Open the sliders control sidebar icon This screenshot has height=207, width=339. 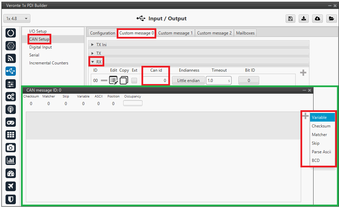(11, 84)
